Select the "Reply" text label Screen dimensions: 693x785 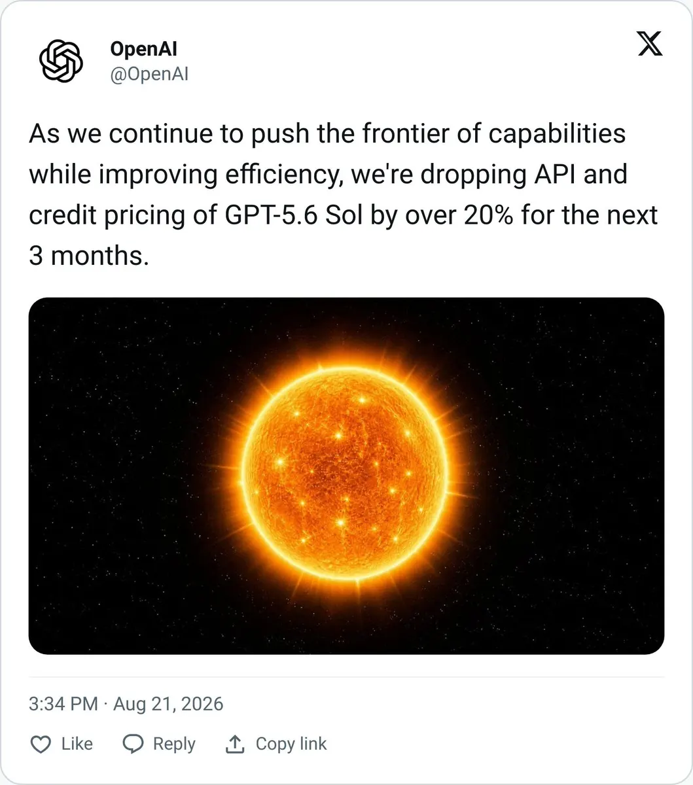point(174,744)
